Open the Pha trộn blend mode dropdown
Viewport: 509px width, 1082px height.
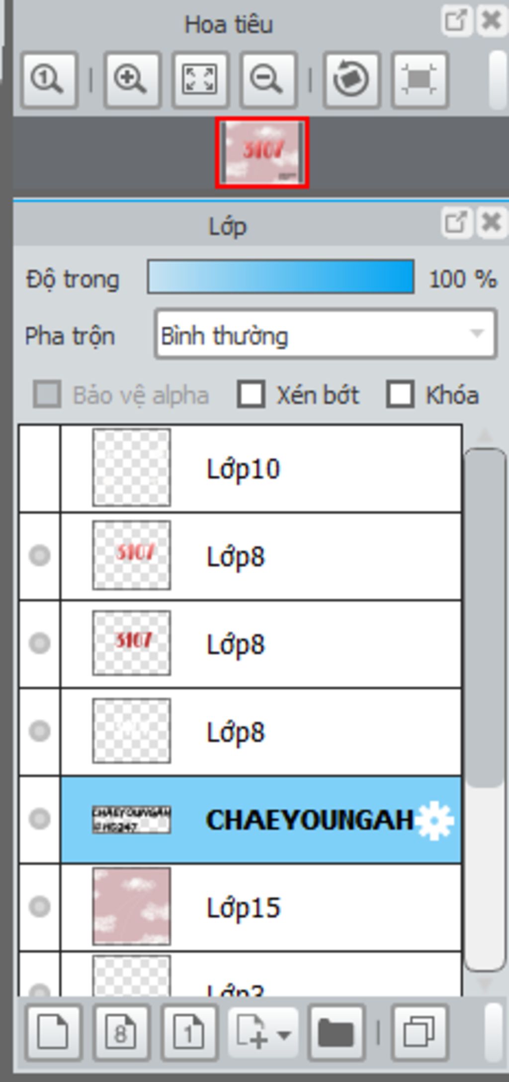click(326, 334)
